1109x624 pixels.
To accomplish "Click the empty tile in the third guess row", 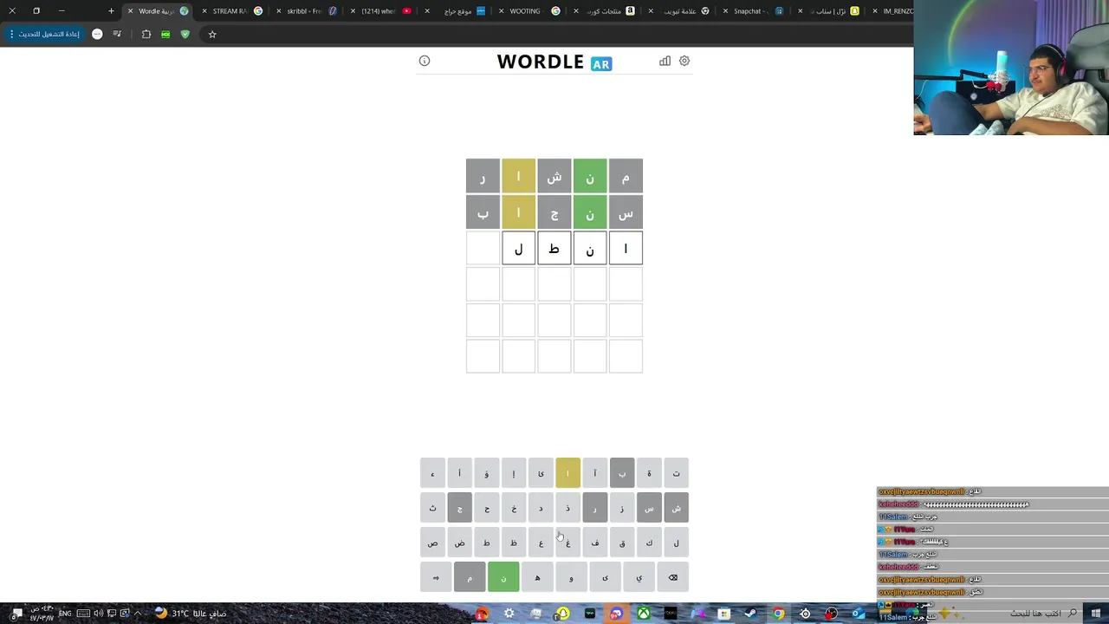I will tap(483, 248).
